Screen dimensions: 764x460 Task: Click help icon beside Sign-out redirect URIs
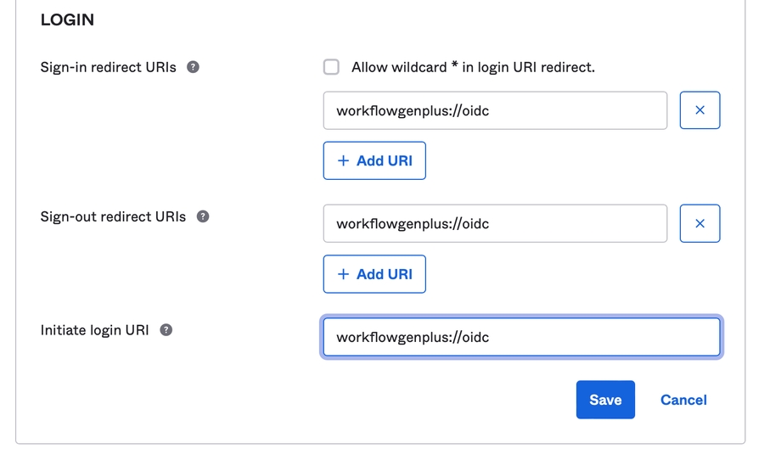click(x=203, y=216)
